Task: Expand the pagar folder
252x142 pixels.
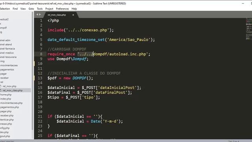Action: 4,74
